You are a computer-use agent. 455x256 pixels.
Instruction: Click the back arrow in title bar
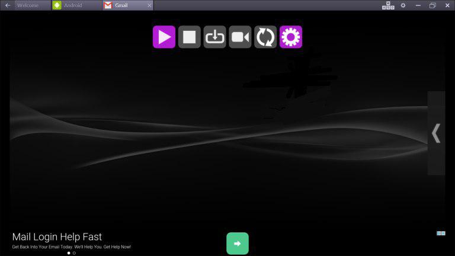[x=8, y=5]
